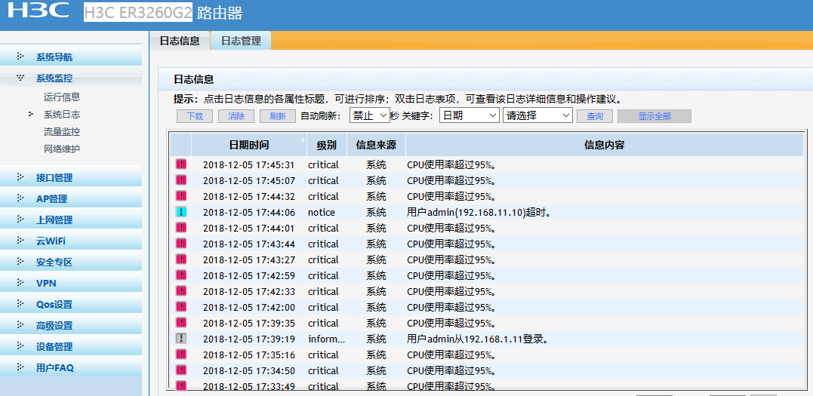Expand VPN menu section

click(x=71, y=283)
